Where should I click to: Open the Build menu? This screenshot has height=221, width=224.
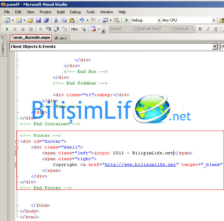tap(61, 12)
